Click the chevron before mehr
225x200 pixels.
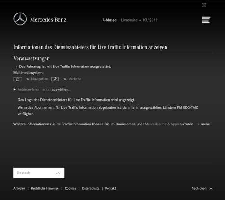198,124
